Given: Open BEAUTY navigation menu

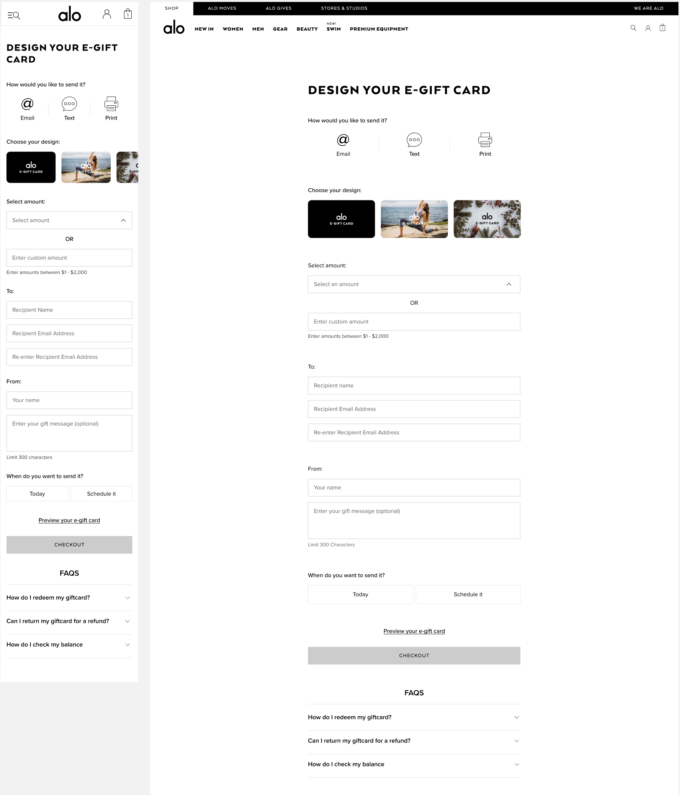Looking at the screenshot, I should 307,29.
